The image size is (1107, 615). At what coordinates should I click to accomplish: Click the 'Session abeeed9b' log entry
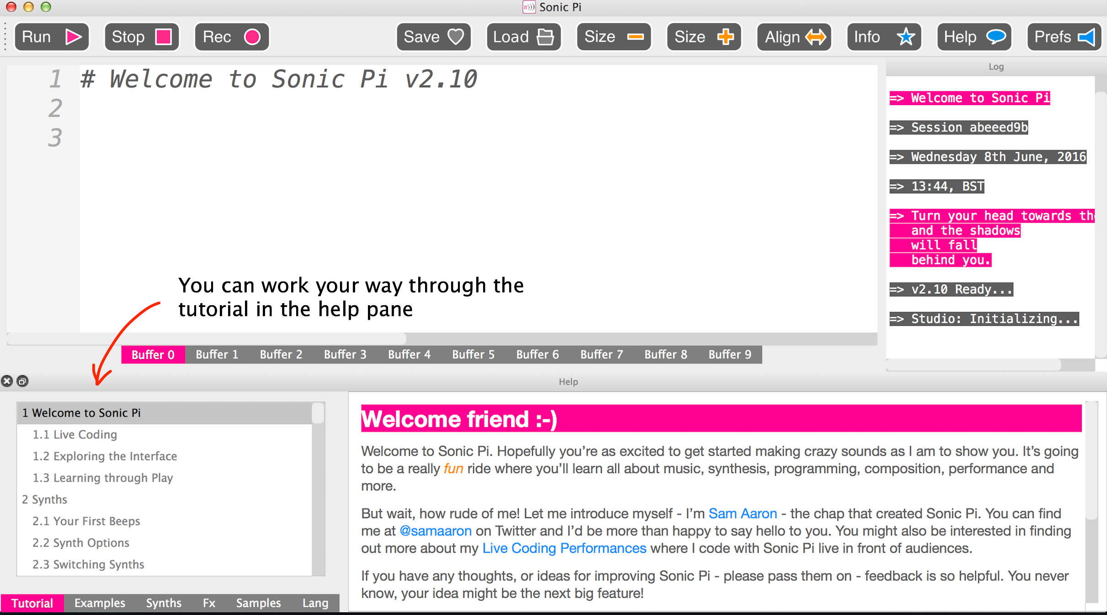pos(959,127)
